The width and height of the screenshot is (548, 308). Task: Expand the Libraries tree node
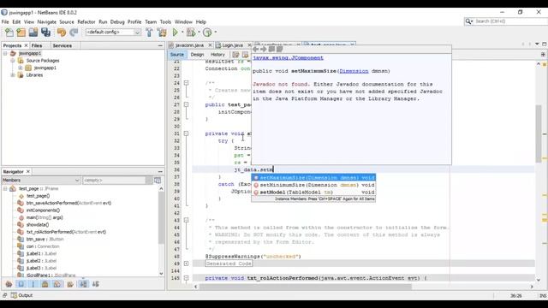[13, 75]
